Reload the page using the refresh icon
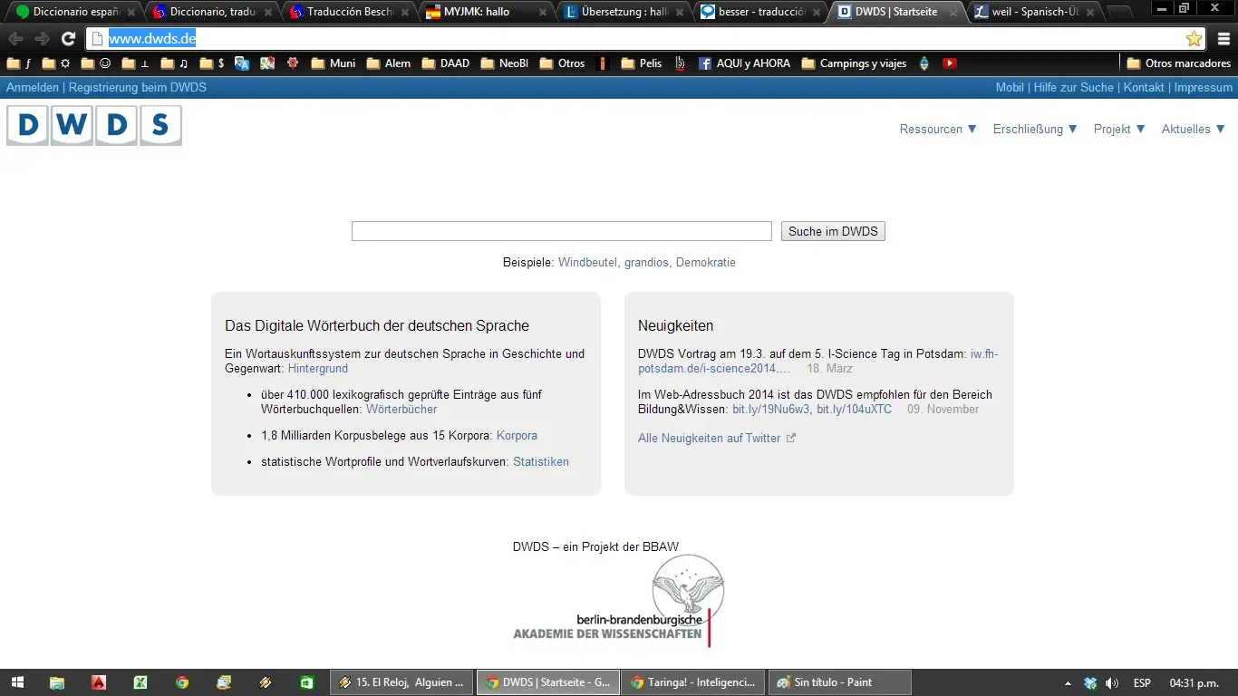The width and height of the screenshot is (1238, 696). (x=68, y=39)
